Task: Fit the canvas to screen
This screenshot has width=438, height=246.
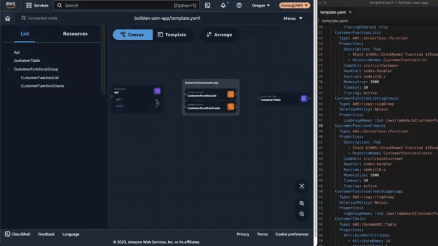Action: 302,186
